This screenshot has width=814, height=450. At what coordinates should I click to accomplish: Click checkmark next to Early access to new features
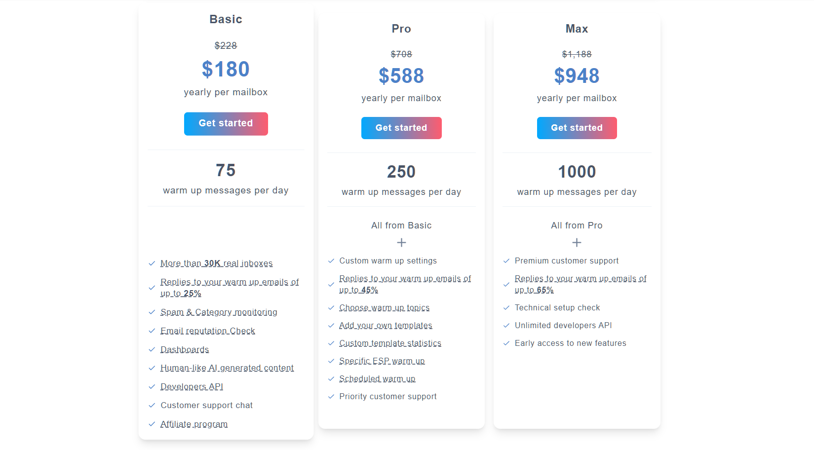[x=506, y=343]
